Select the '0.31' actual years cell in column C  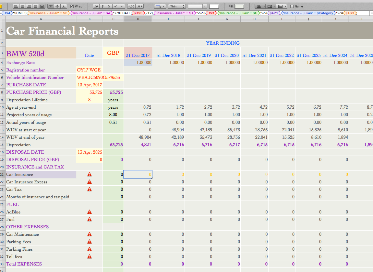(113, 122)
